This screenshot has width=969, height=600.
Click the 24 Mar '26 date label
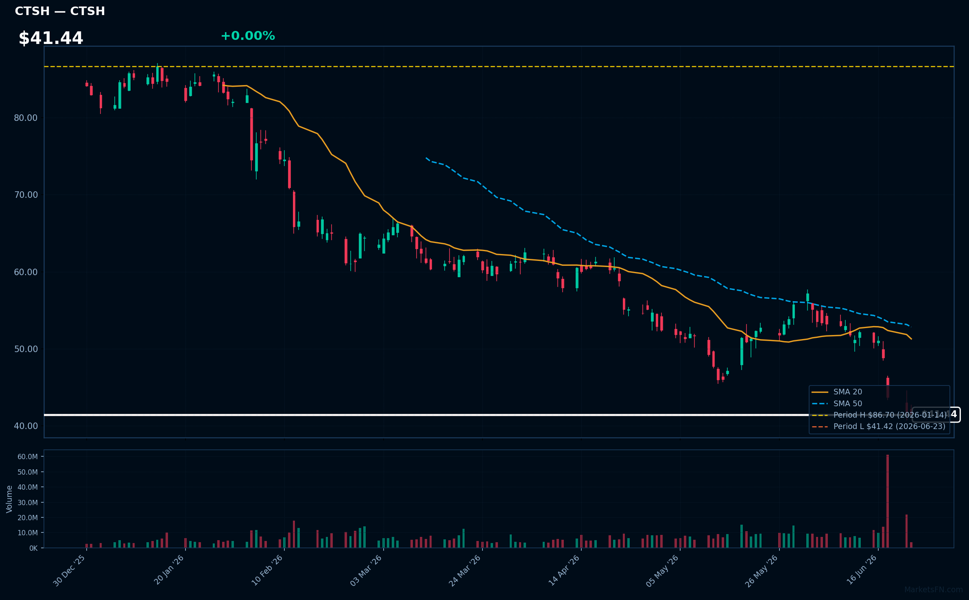(x=465, y=571)
